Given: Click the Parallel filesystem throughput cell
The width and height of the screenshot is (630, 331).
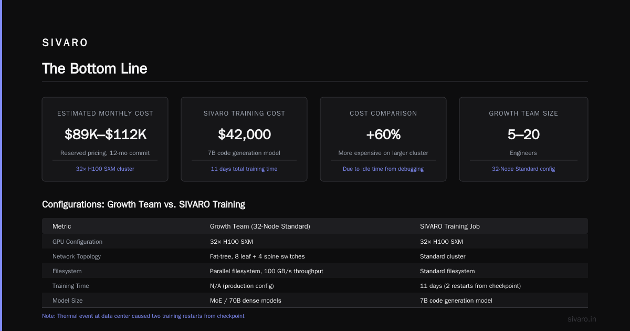Looking at the screenshot, I should (267, 271).
